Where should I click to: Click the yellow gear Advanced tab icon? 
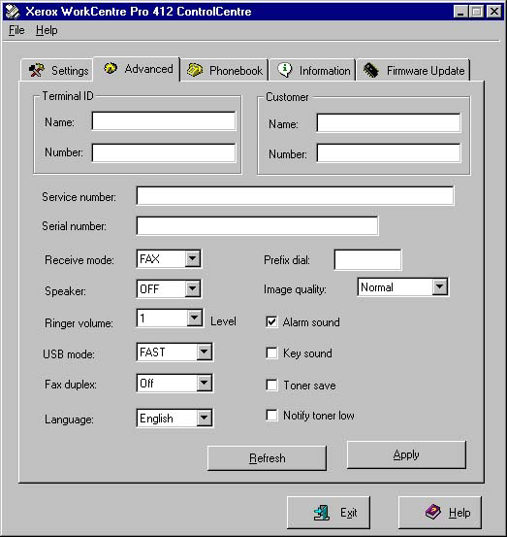(x=111, y=68)
